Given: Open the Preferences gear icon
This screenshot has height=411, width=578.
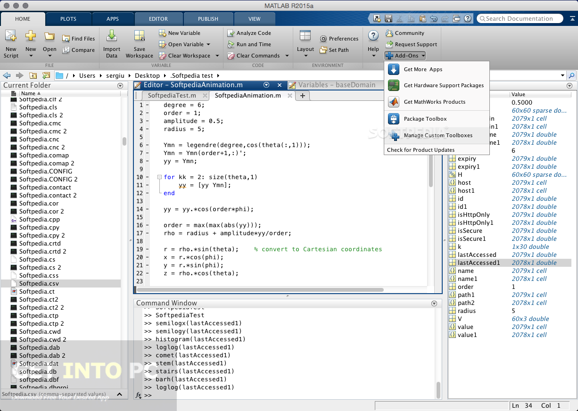Looking at the screenshot, I should click(323, 39).
